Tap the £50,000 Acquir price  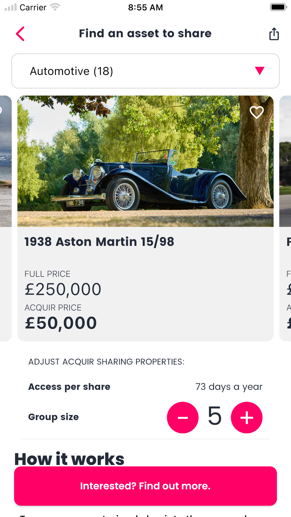61,323
